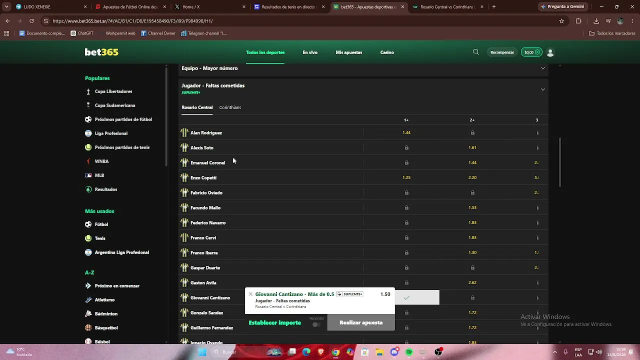Open the $0,00 balance button

pyautogui.click(x=531, y=52)
